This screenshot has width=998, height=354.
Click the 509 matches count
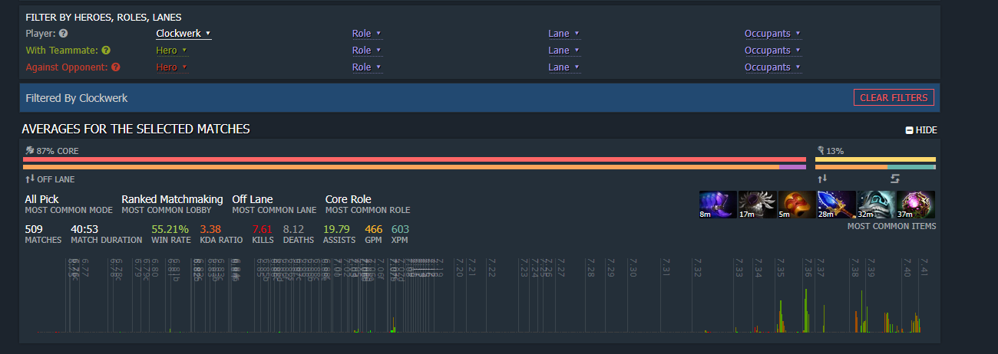pos(34,229)
